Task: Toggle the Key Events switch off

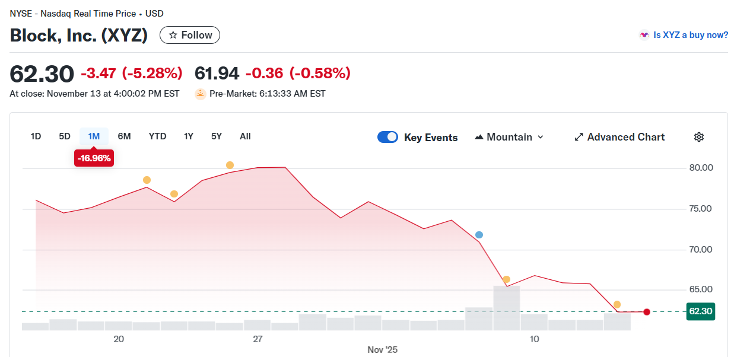Action: pyautogui.click(x=388, y=137)
